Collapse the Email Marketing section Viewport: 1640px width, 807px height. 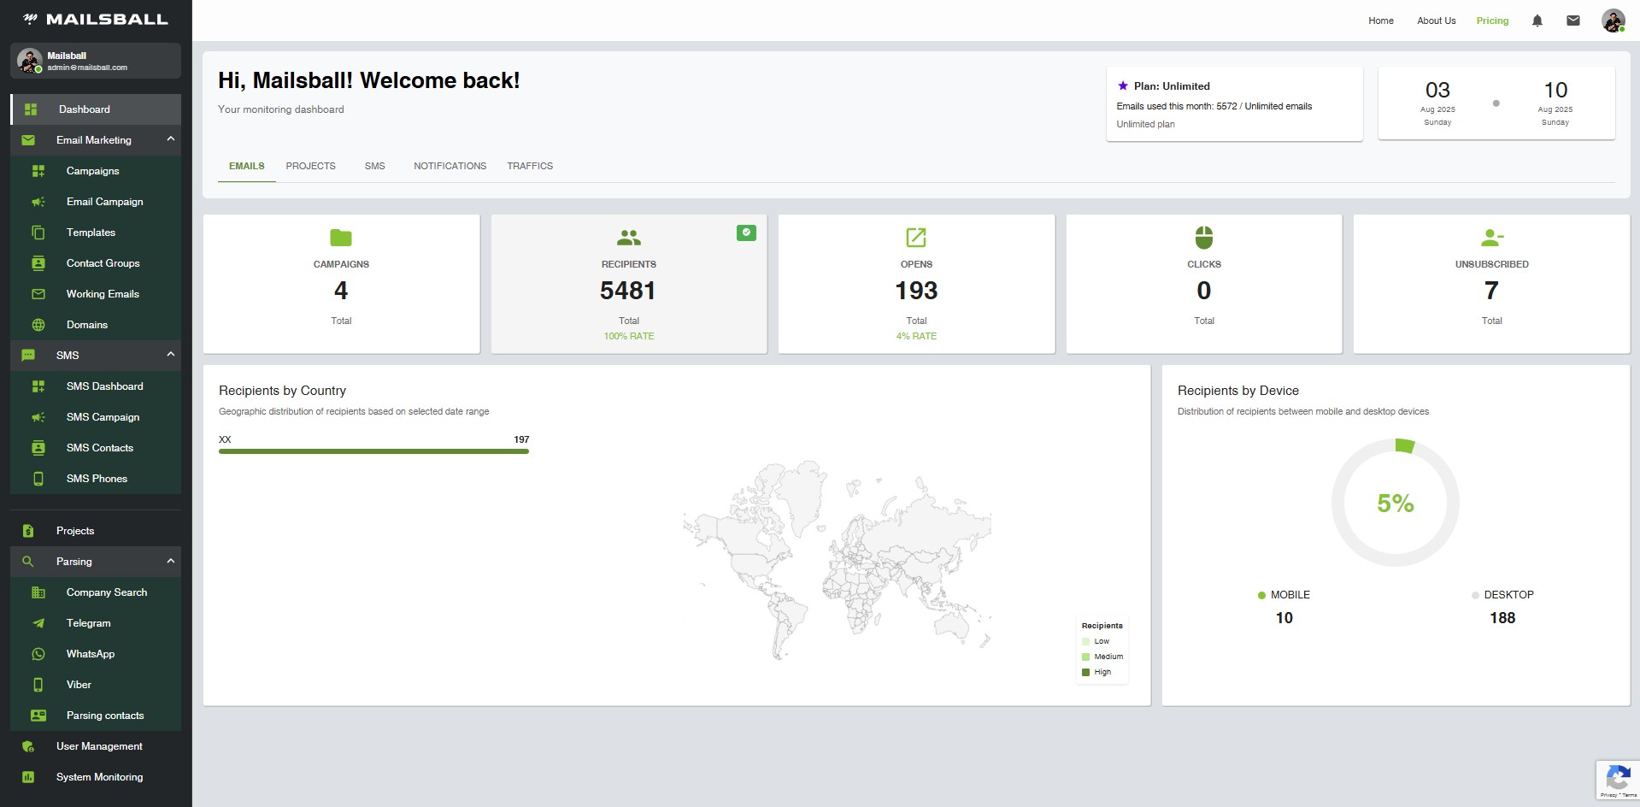[x=169, y=139]
